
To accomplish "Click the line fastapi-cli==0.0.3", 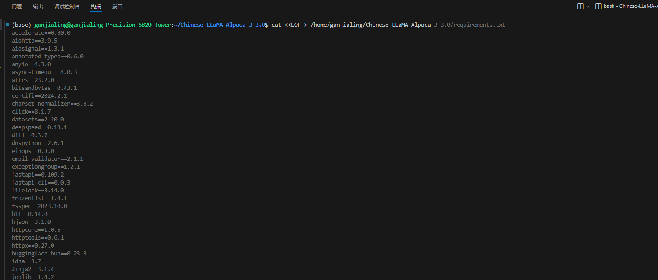I will [41, 183].
